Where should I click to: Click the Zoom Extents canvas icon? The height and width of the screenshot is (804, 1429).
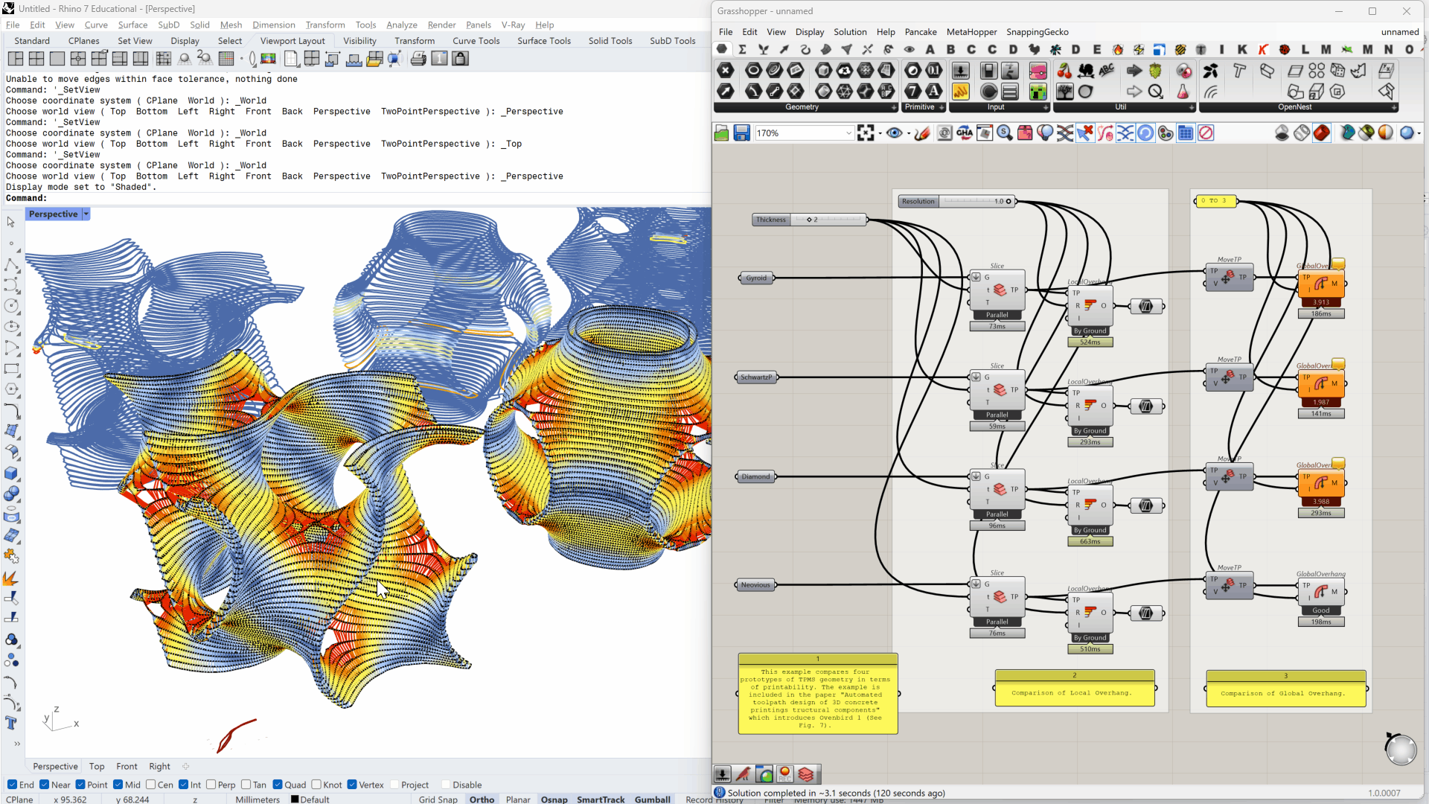[865, 133]
